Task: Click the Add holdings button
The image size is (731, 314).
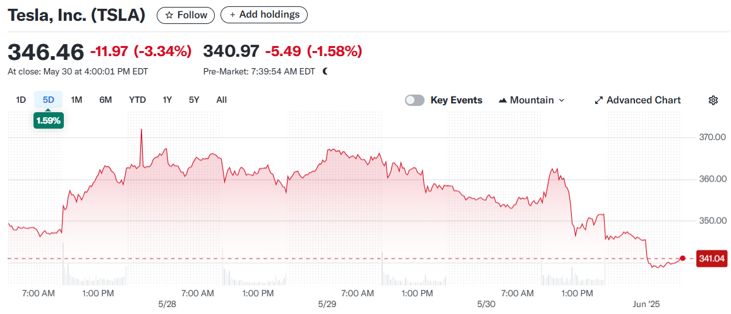Action: (x=264, y=15)
